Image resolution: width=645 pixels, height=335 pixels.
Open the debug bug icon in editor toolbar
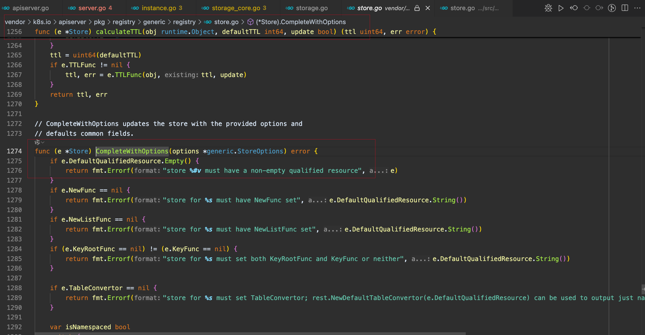tap(548, 8)
